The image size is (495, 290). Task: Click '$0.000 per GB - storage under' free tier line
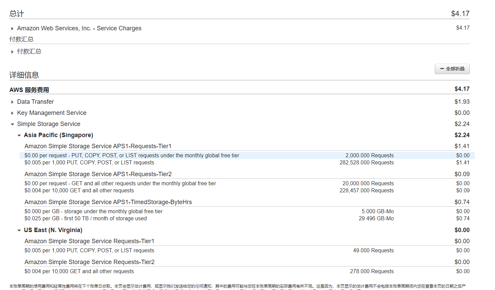(x=94, y=211)
